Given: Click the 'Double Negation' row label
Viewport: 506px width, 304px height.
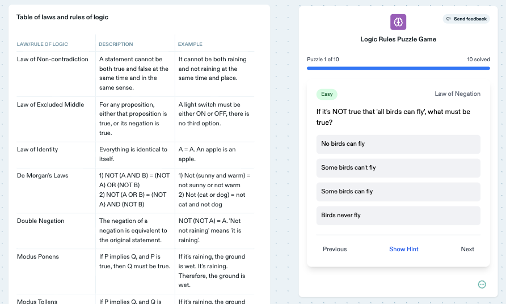Looking at the screenshot, I should point(41,221).
